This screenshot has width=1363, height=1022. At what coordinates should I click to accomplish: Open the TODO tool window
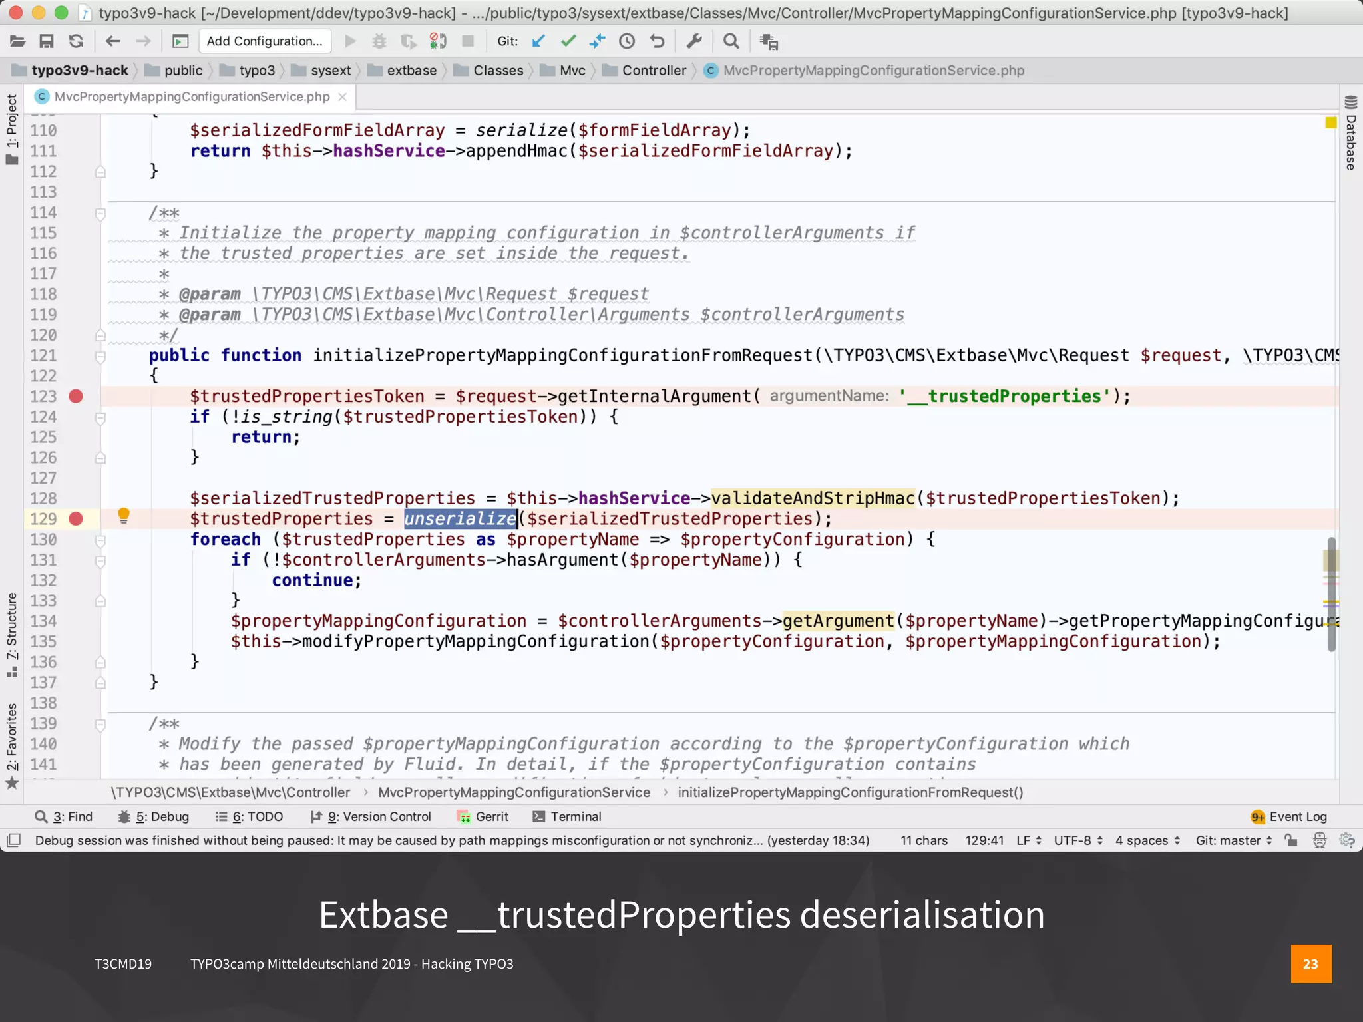[x=250, y=817]
